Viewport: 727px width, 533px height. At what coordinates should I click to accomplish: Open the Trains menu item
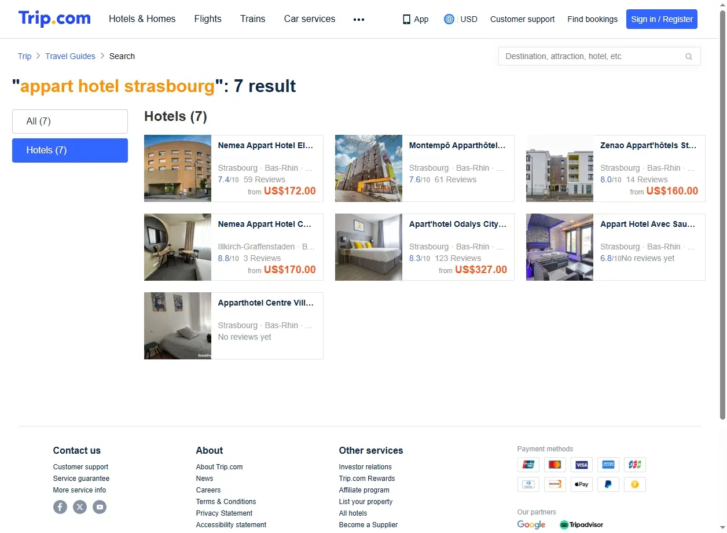(x=253, y=19)
